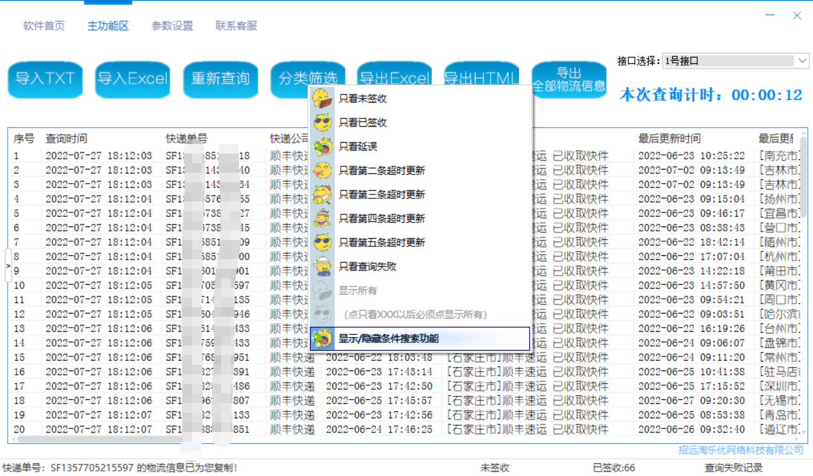The image size is (813, 476).
Task: Click the 导入TXT button
Action: 45,79
